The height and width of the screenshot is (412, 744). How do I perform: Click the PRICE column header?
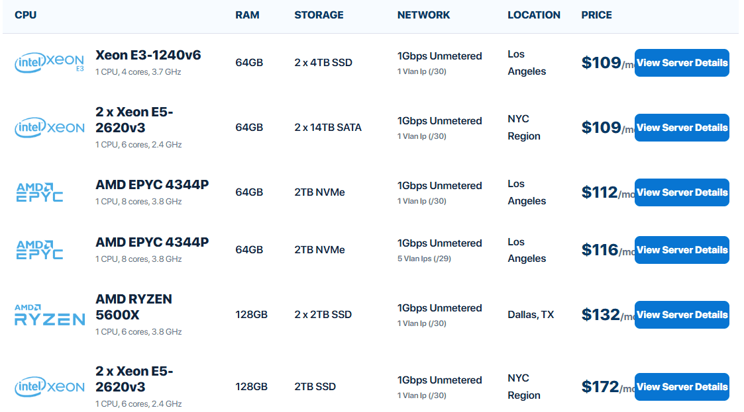pos(596,15)
